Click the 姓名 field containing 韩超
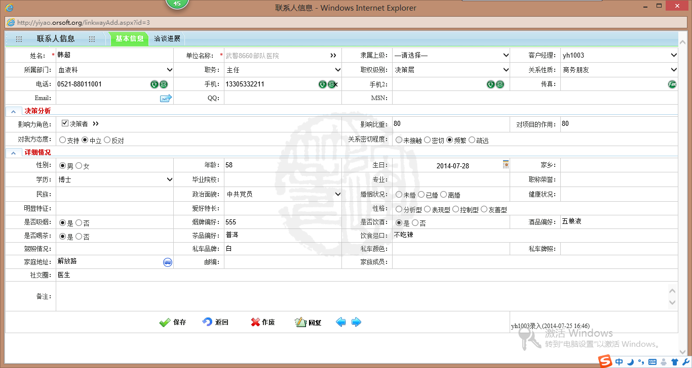Image resolution: width=692 pixels, height=368 pixels. point(114,55)
